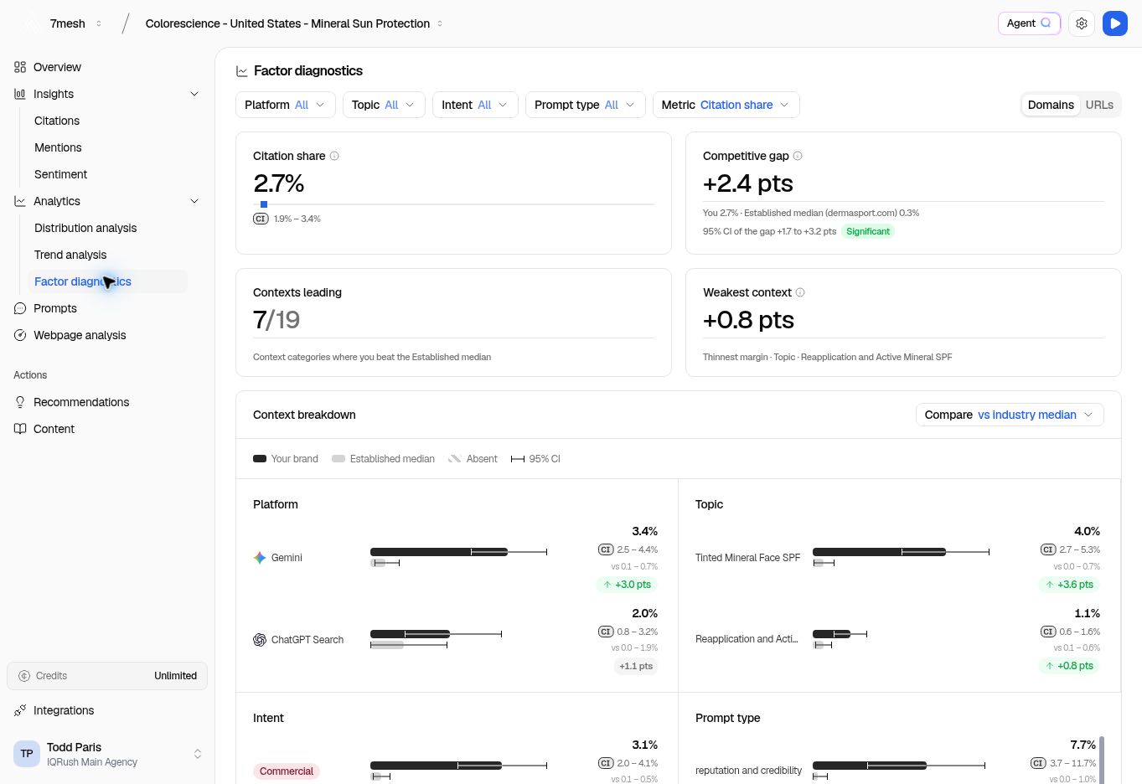This screenshot has width=1142, height=784.
Task: Open the settings gear icon
Action: 1082,23
